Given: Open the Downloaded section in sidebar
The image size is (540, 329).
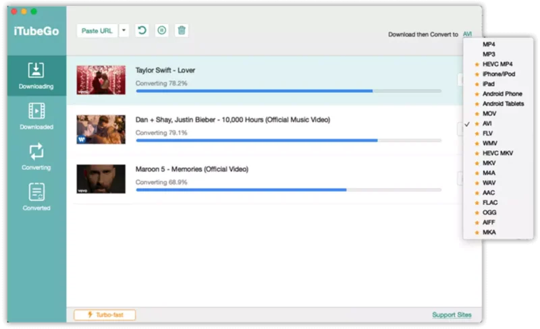Looking at the screenshot, I should [36, 117].
